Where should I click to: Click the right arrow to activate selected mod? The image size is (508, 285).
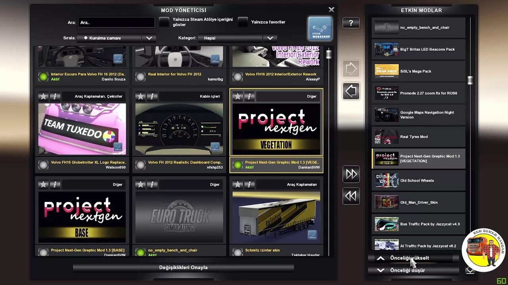(x=351, y=69)
